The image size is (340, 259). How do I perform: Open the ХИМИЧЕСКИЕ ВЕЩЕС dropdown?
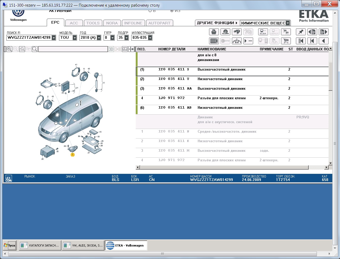point(288,23)
